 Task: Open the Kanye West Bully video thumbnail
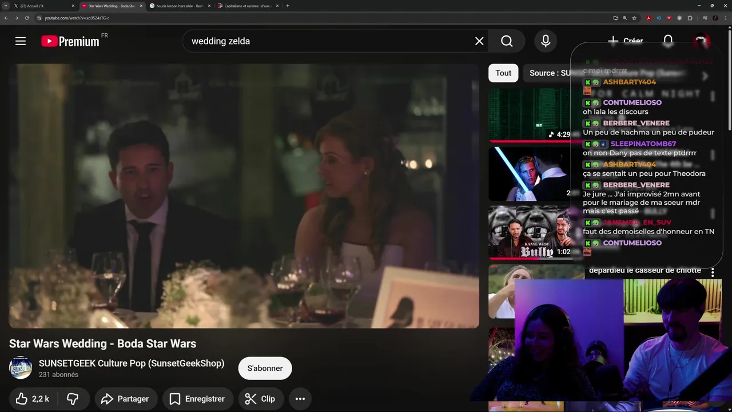(530, 232)
